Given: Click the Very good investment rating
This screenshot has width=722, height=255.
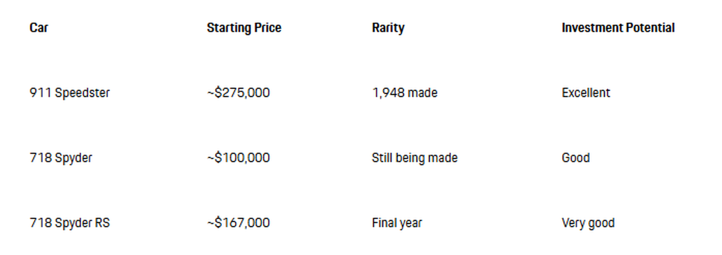Looking at the screenshot, I should 588,223.
